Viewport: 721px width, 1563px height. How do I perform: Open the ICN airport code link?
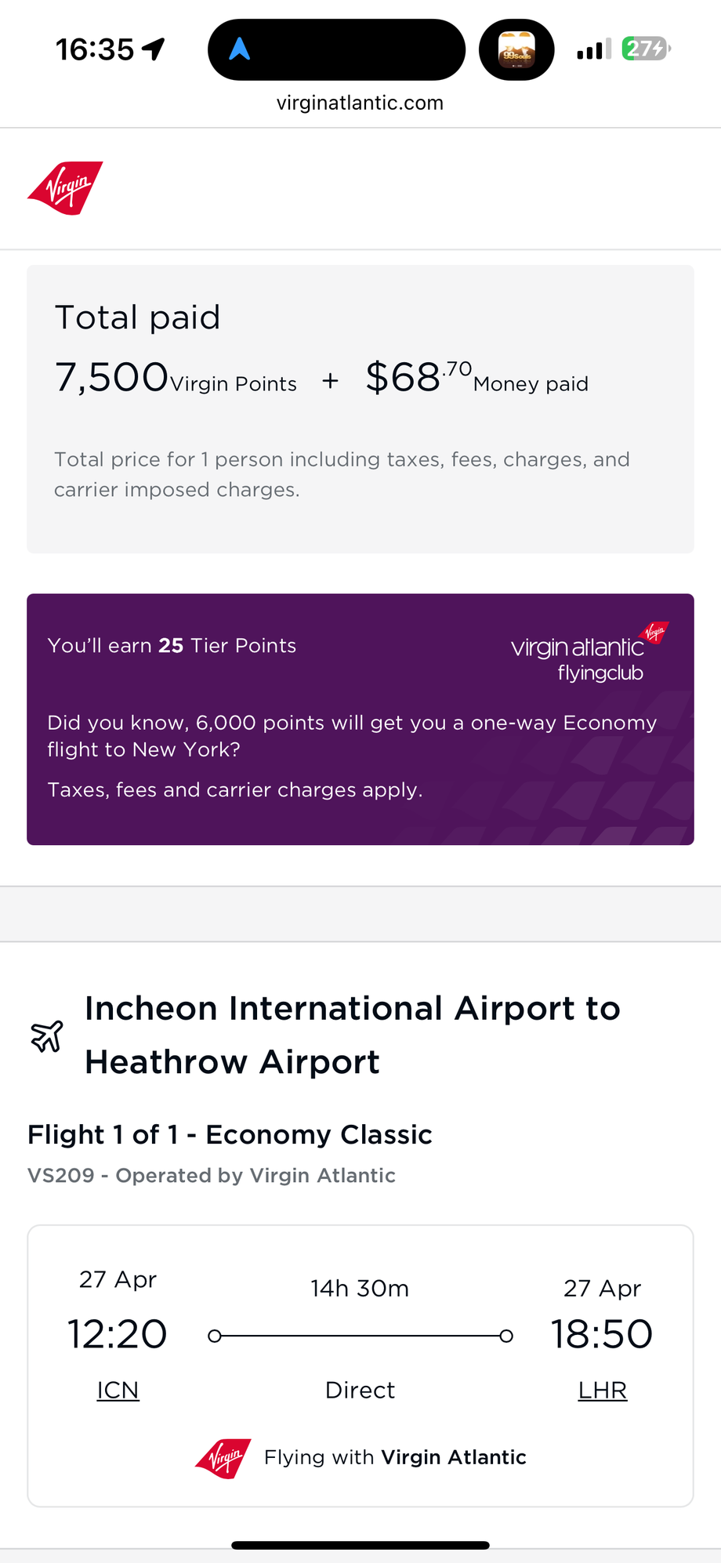pos(118,1390)
